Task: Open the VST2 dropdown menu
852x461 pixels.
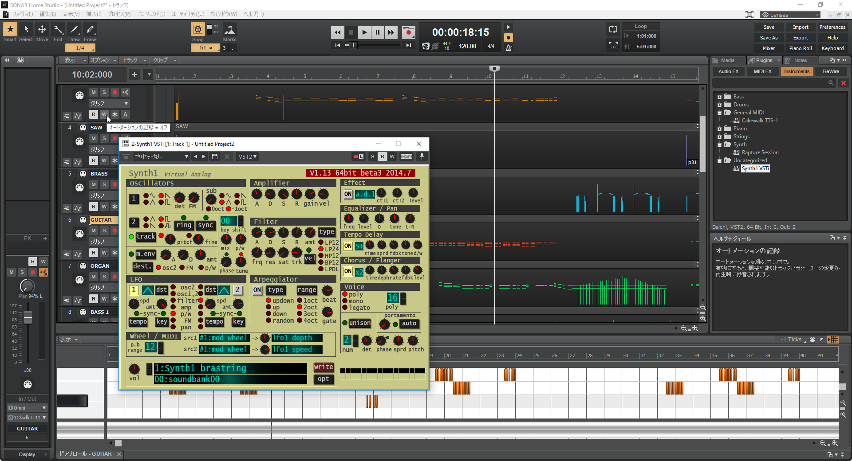Action: pos(248,156)
